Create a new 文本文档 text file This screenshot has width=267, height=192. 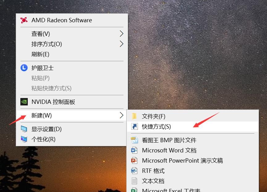pos(193,181)
